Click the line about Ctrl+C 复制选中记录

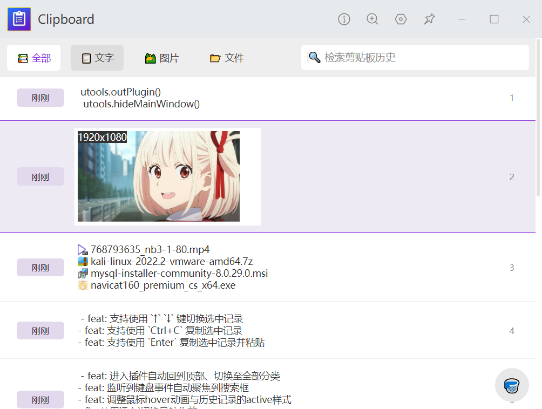point(160,331)
